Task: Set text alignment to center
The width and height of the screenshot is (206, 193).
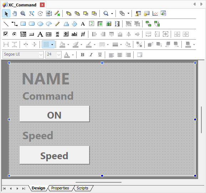Action: point(120,55)
